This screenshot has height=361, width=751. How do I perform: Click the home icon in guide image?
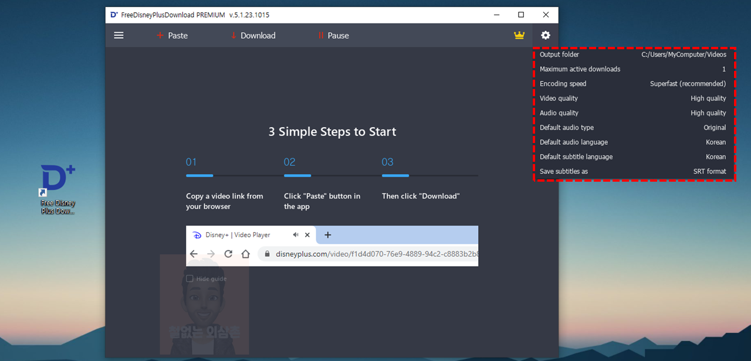point(246,254)
